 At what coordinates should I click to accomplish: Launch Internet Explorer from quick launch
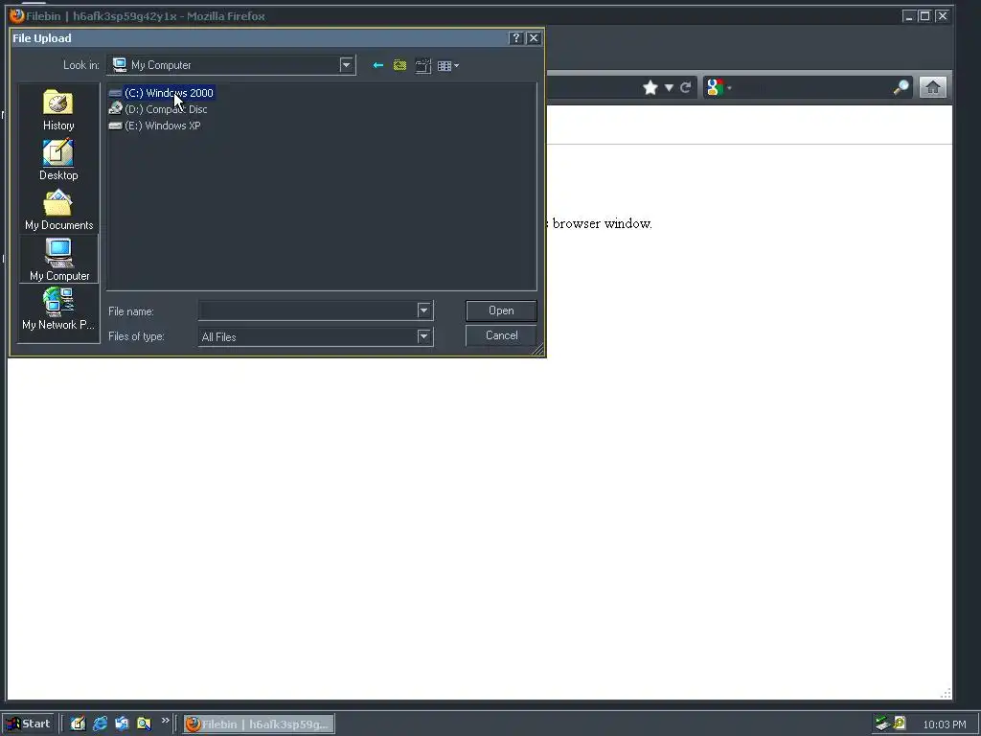point(100,724)
